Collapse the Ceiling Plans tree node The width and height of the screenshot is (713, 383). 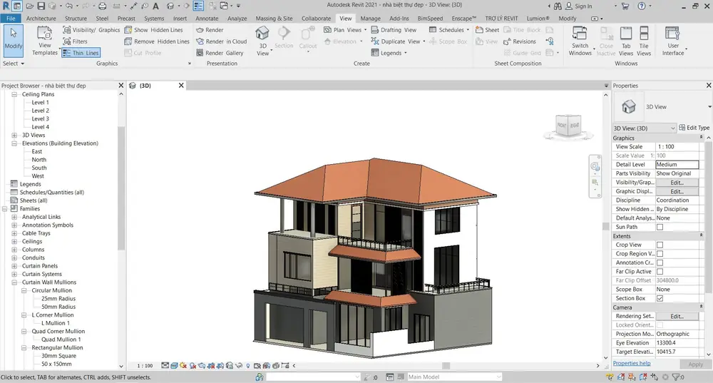point(14,94)
